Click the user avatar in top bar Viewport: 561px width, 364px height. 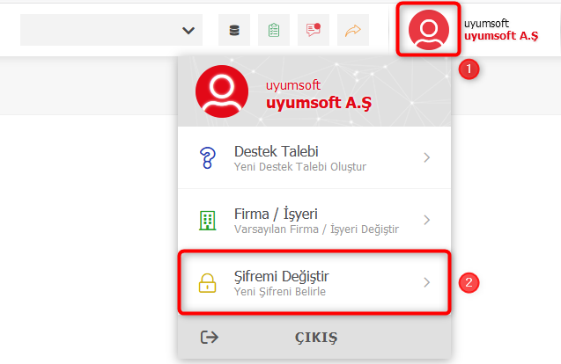coord(429,30)
